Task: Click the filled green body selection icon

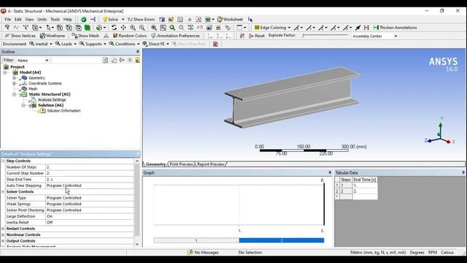Action: click(88, 28)
